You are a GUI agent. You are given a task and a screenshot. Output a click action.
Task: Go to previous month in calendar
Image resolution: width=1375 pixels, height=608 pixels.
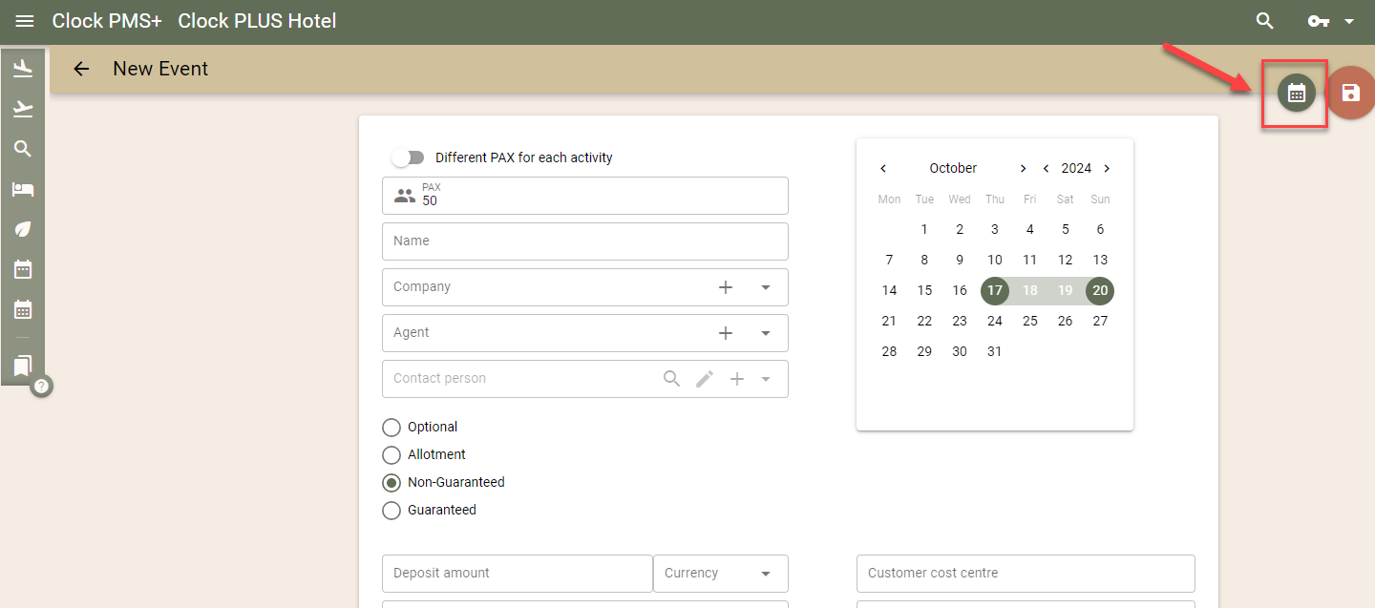(883, 168)
